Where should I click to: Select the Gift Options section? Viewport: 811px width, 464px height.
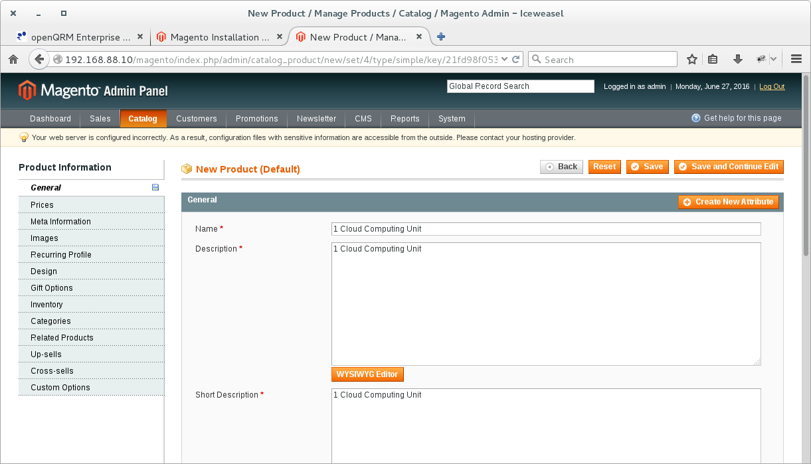[x=91, y=288]
